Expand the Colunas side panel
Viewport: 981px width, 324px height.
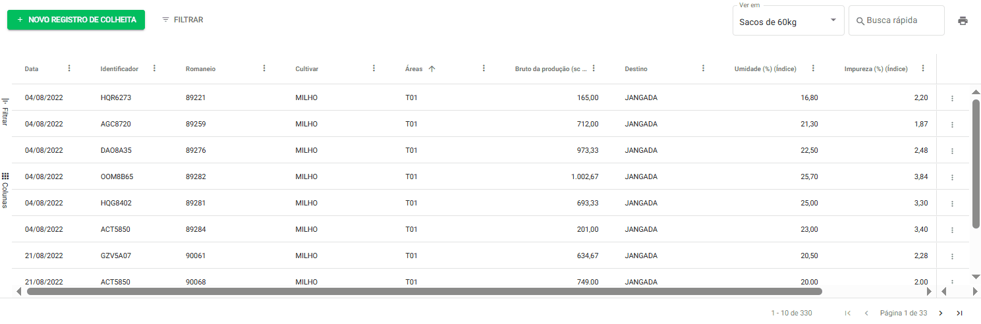pos(5,190)
